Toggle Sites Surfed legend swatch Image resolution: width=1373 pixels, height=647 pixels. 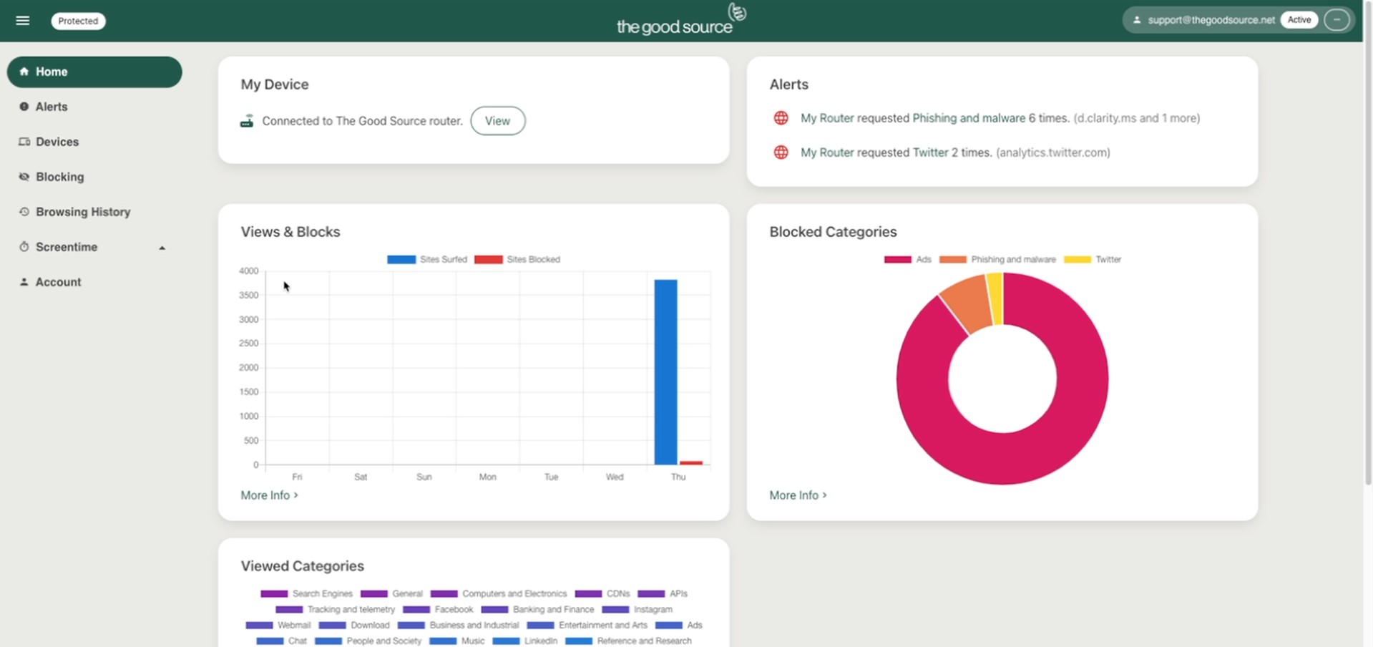401,260
